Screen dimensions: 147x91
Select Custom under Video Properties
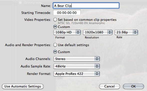[x=55, y=27]
